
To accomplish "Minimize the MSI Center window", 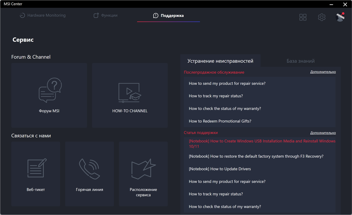I will pos(331,4).
